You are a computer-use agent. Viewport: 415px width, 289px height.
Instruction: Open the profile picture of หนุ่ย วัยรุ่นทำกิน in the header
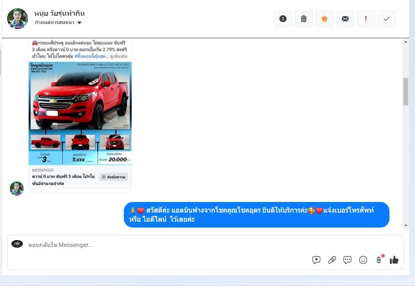(17, 19)
